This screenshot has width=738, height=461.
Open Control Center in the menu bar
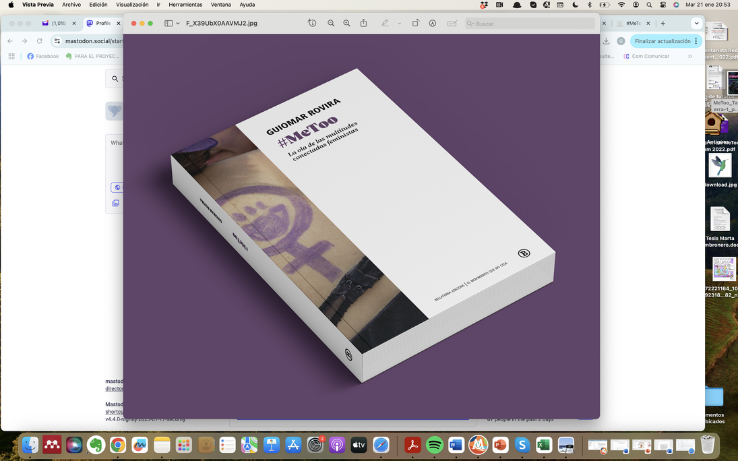point(663,5)
